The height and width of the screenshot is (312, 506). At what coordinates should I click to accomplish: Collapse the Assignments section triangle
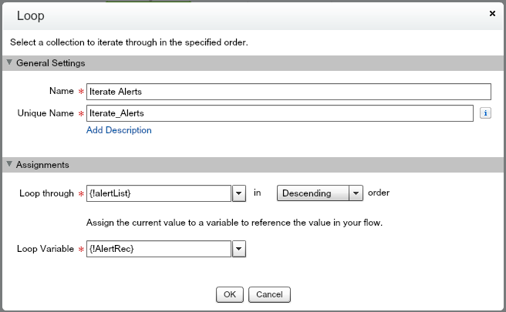9,164
